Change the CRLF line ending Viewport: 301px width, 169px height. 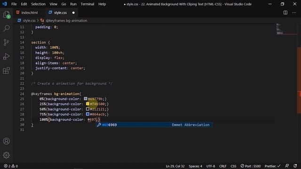point(222,166)
